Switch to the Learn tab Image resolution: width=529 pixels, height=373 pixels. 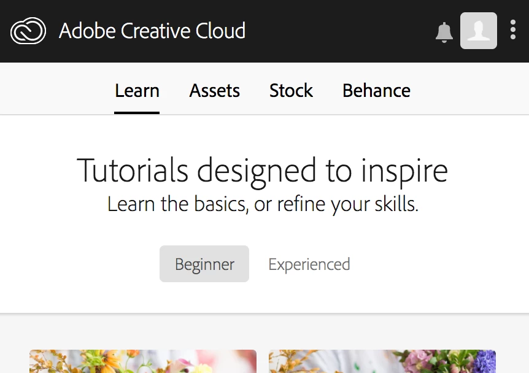tap(137, 90)
